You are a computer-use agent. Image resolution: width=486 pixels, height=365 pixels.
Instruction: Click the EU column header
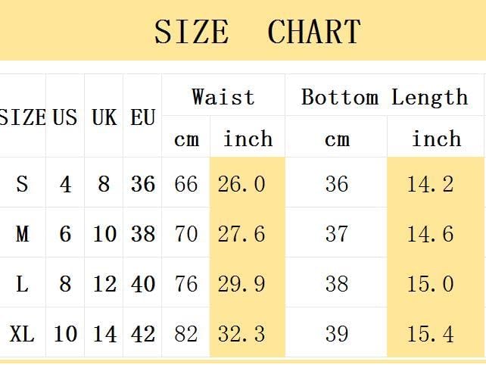click(142, 117)
